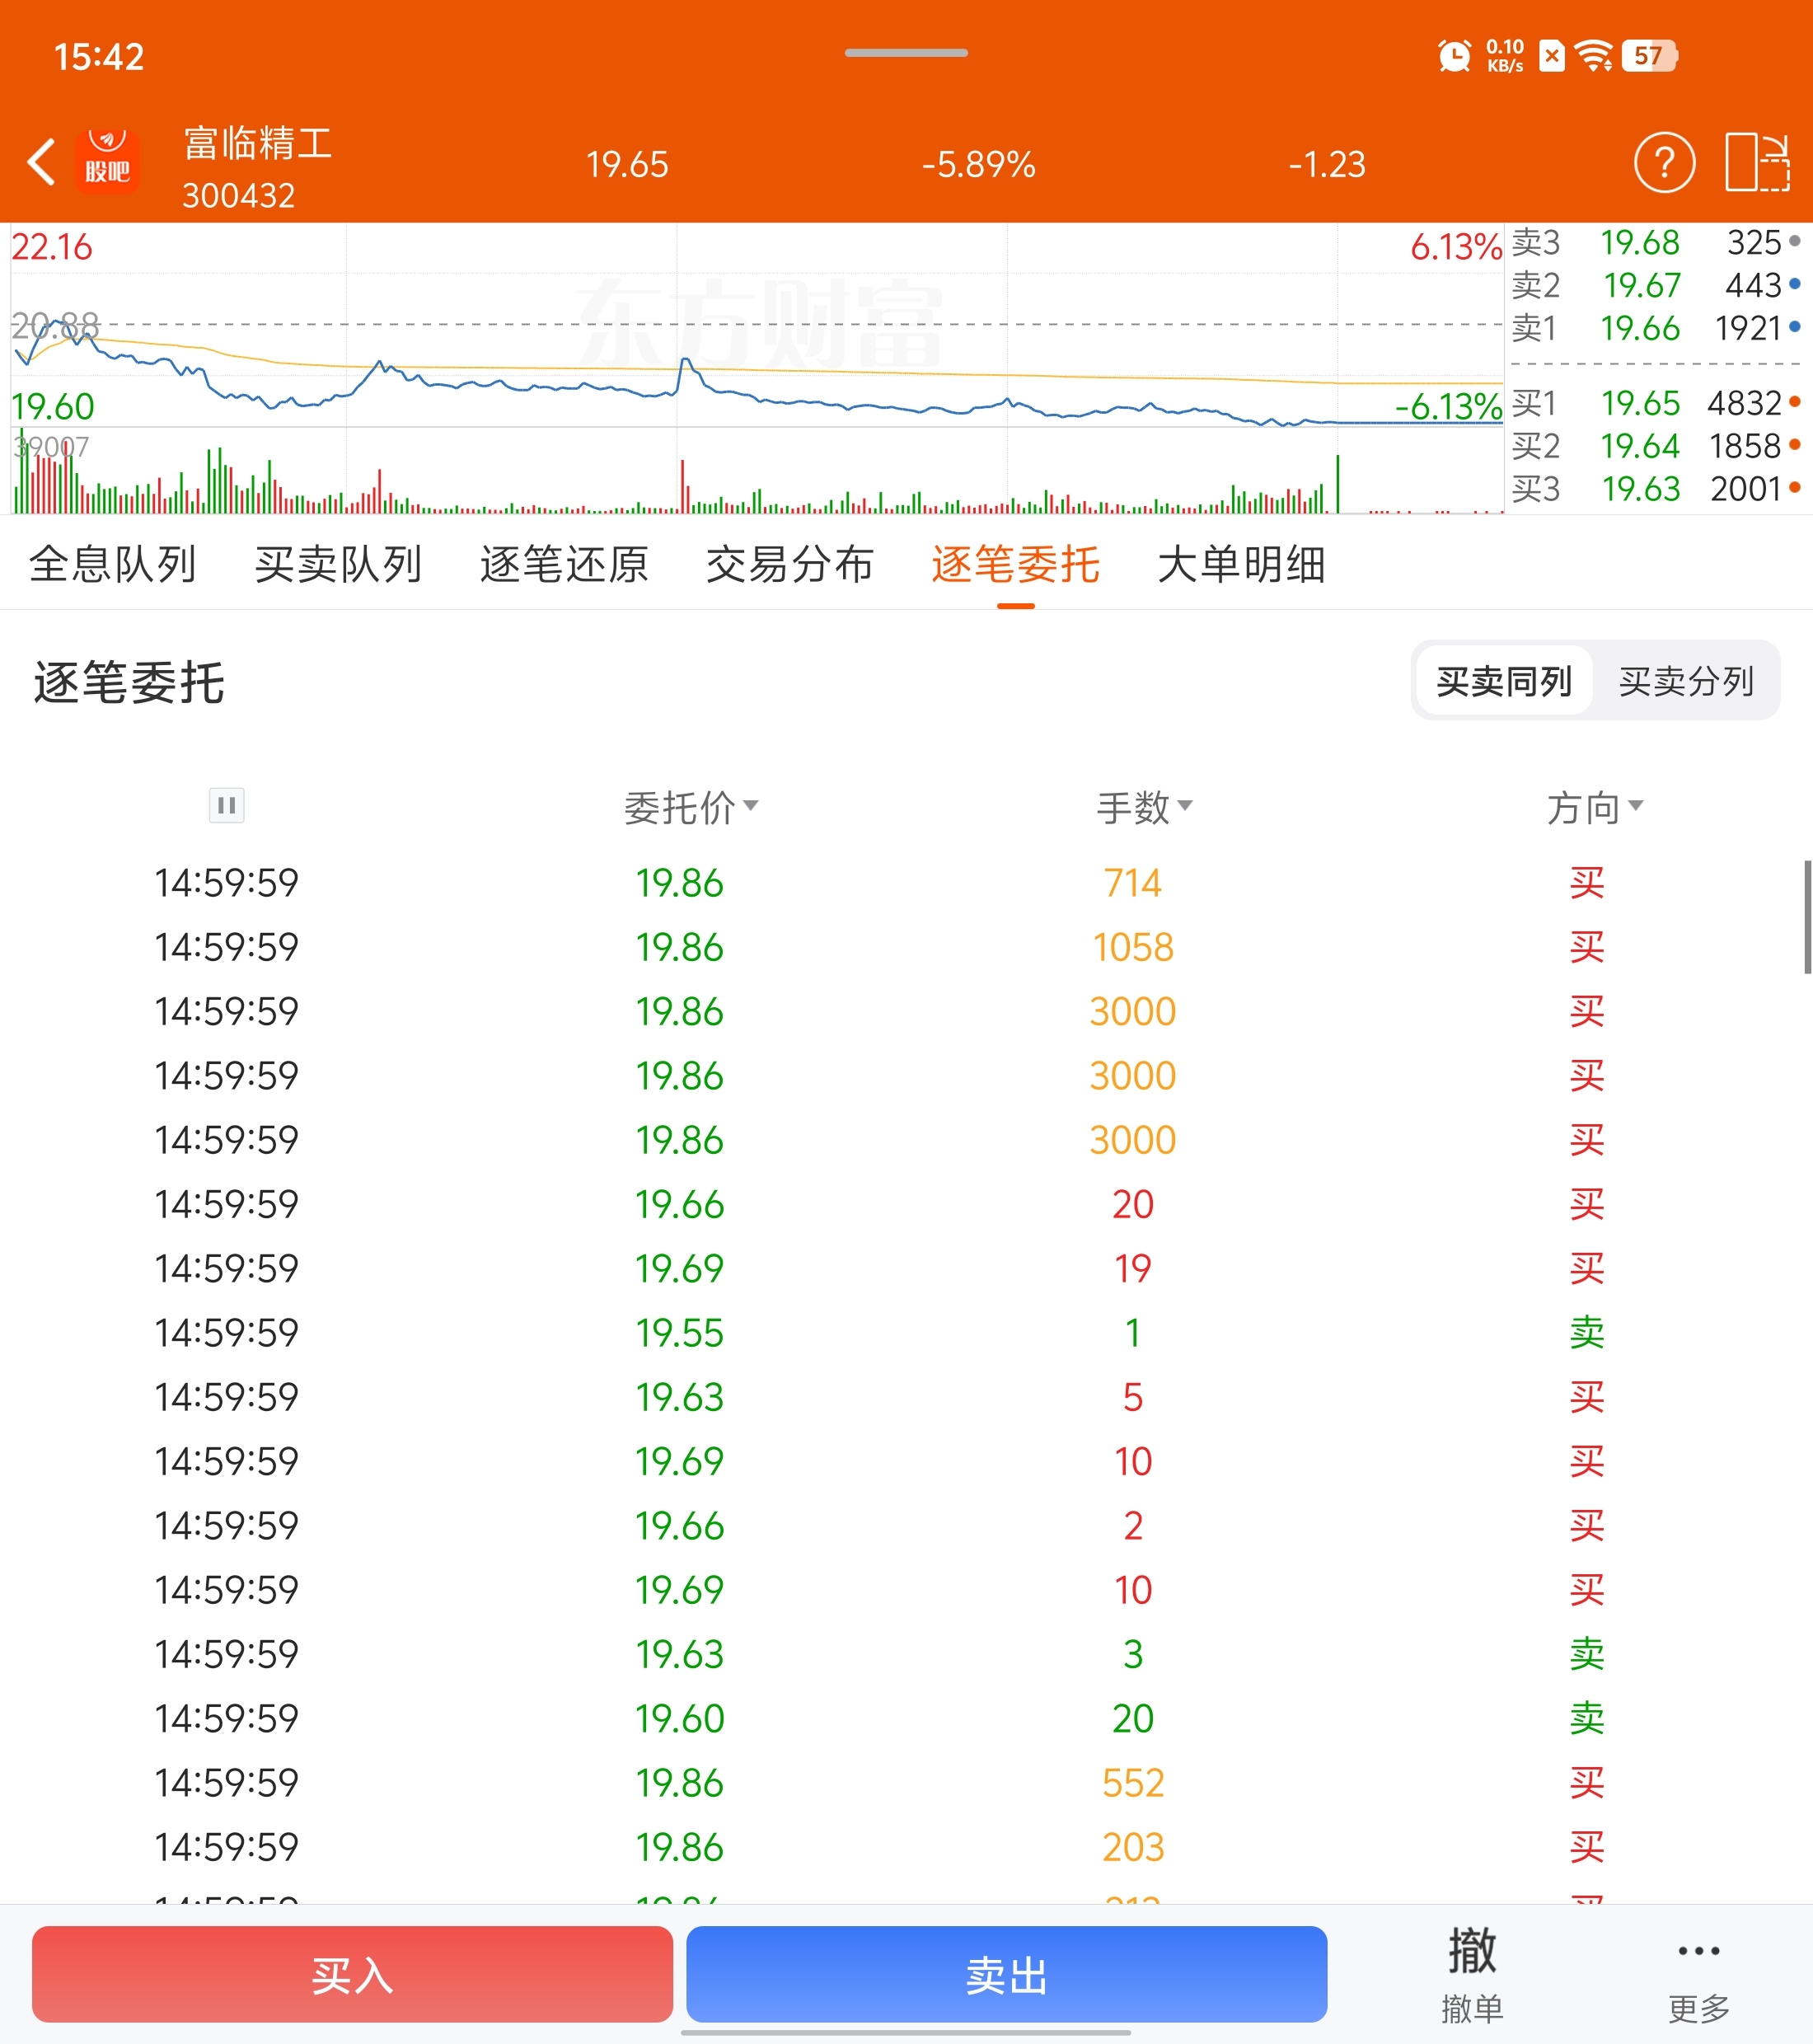
Task: Switch to 全息队列 tab
Action: click(x=112, y=565)
